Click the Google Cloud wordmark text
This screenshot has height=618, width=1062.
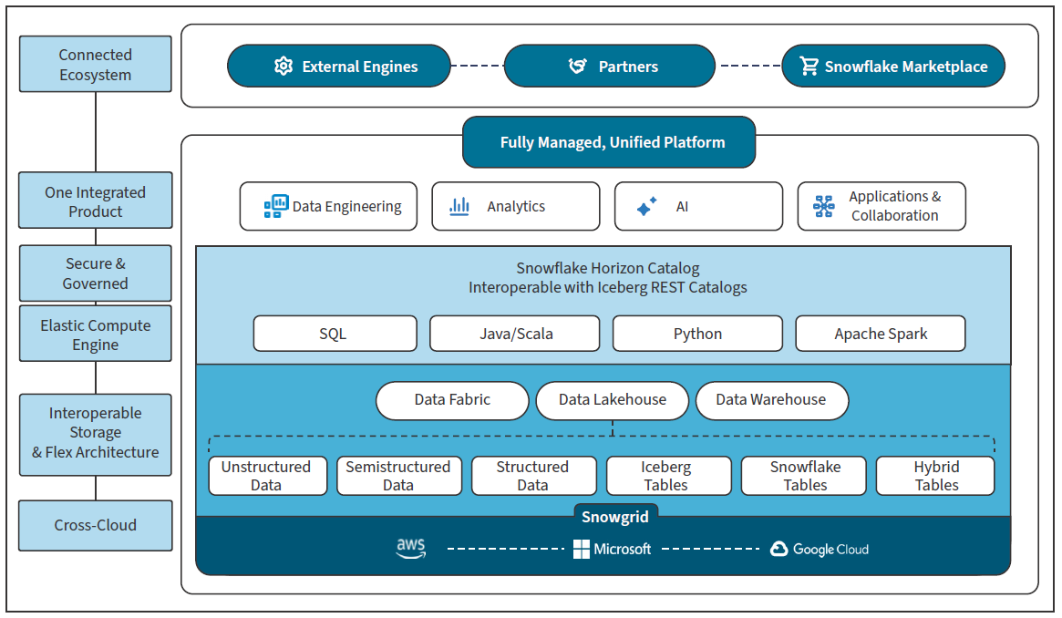[x=831, y=549]
